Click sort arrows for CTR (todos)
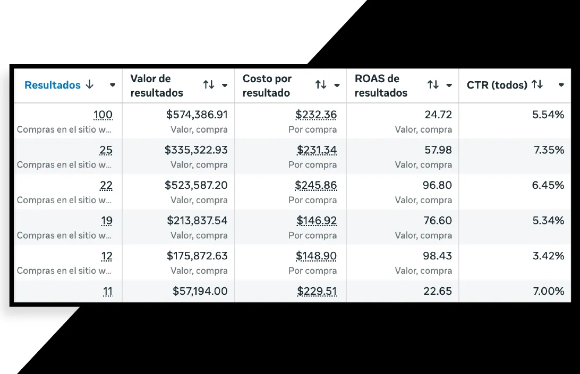This screenshot has height=374, width=580. (x=537, y=85)
